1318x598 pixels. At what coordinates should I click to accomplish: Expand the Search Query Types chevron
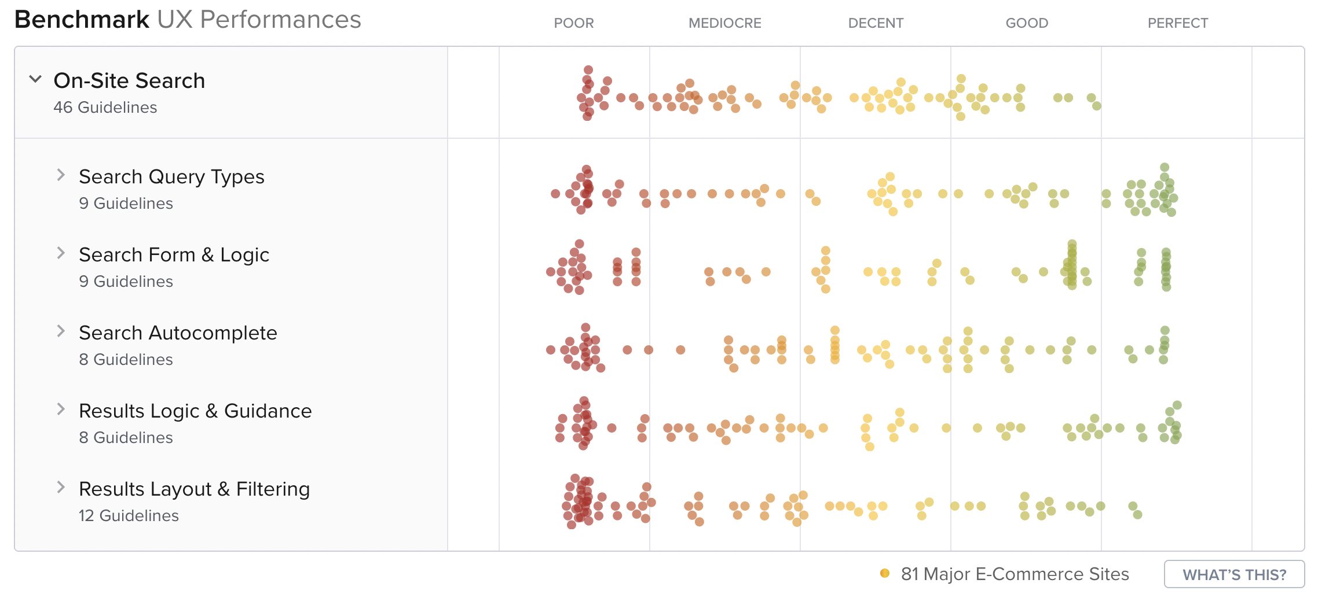pyautogui.click(x=61, y=175)
